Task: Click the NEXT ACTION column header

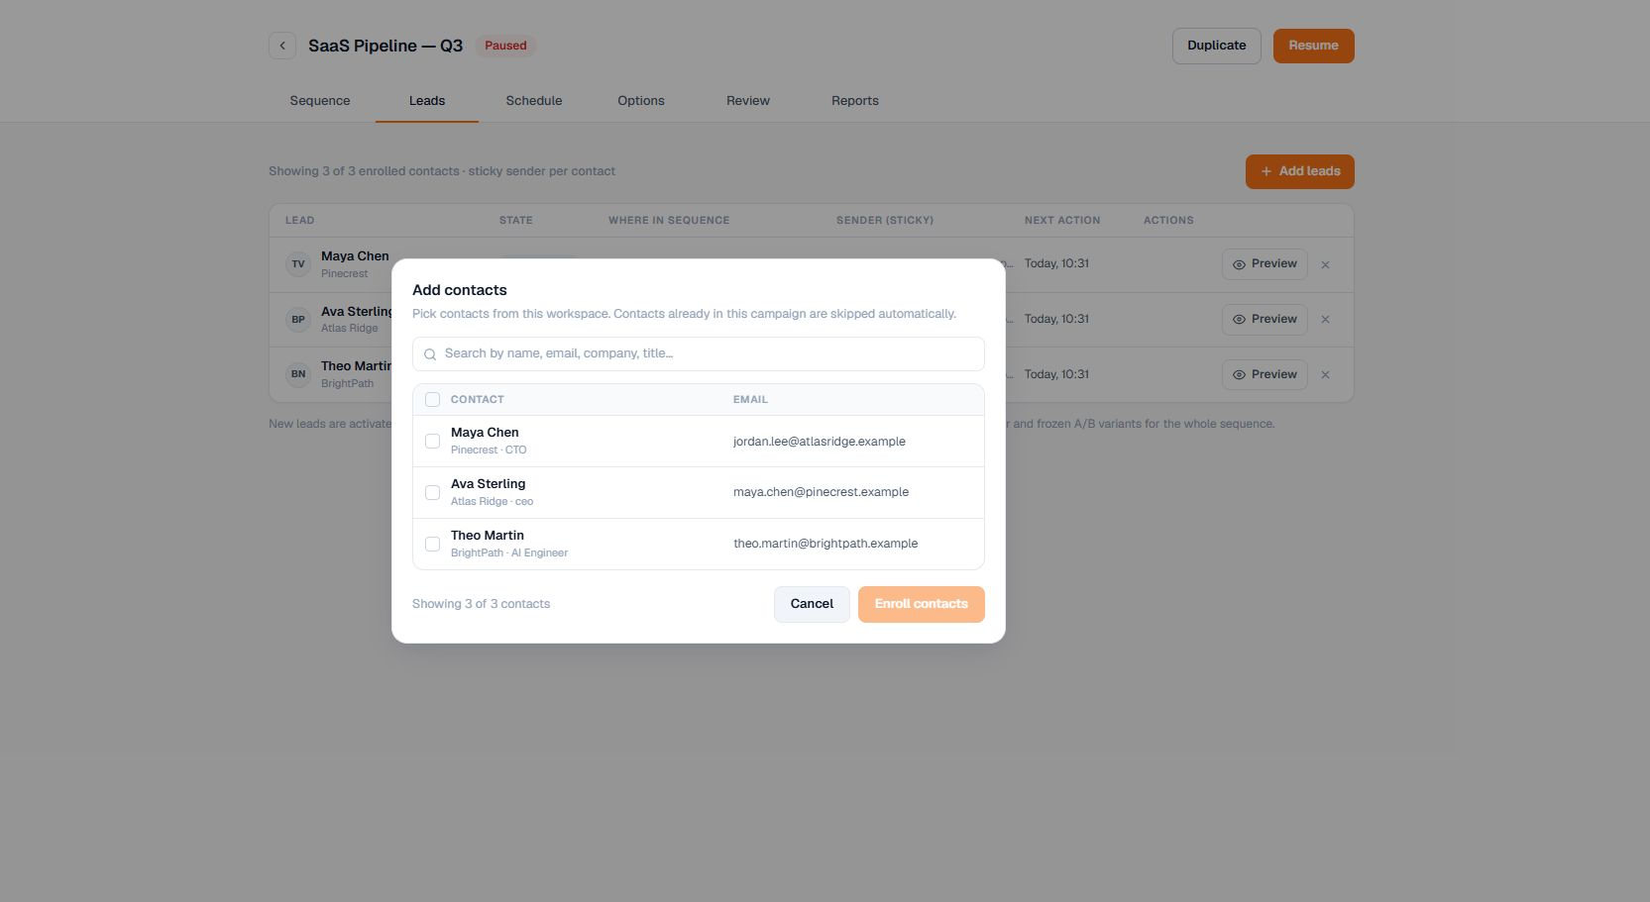Action: [x=1062, y=221]
